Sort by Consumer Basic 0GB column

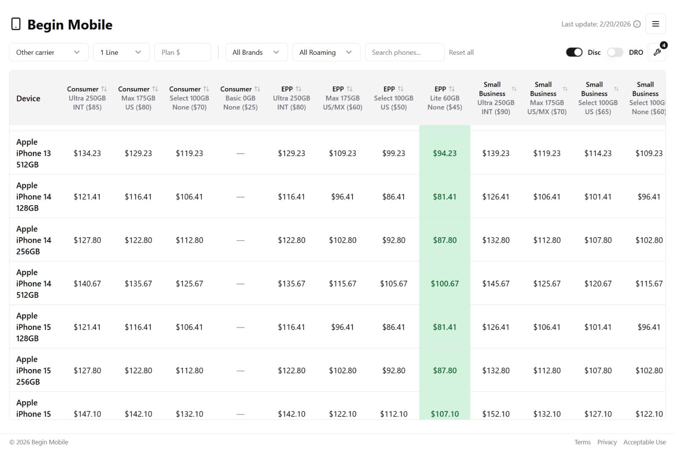[x=258, y=88]
